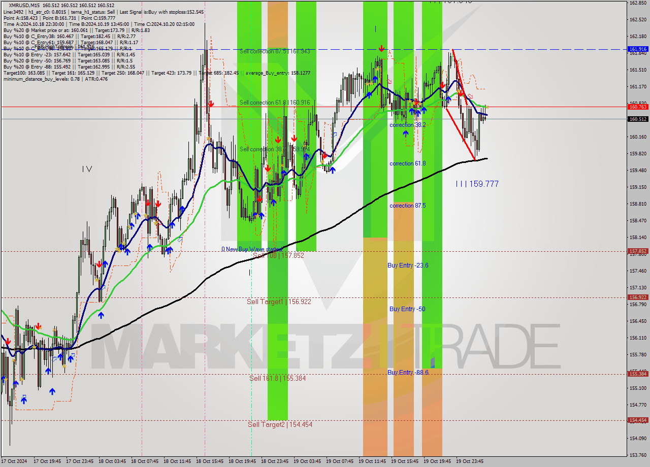Select the 'Sell correction 61.8 | 160.916' label
Screen dimensions: 650x467
(x=275, y=103)
